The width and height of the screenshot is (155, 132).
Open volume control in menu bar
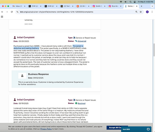click(x=126, y=2)
